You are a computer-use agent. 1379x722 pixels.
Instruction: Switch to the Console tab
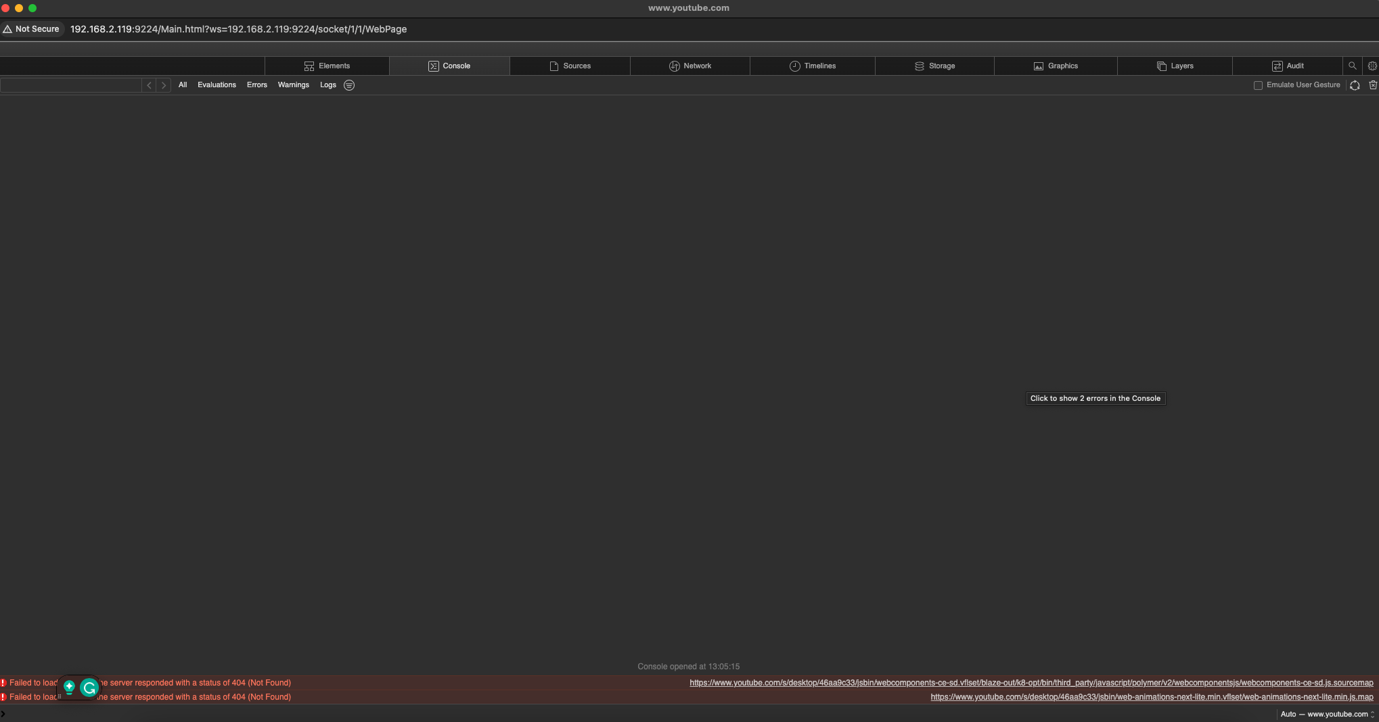(449, 66)
